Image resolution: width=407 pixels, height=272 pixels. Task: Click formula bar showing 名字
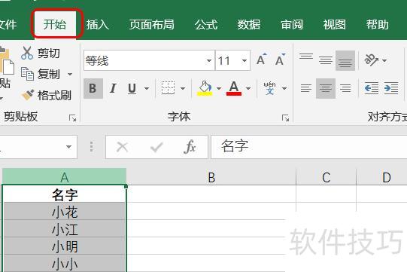309,147
